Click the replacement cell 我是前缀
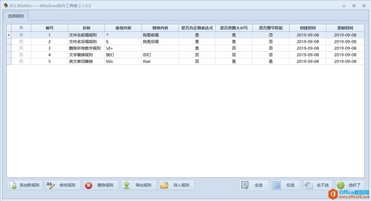371x201 pixels. pos(160,35)
